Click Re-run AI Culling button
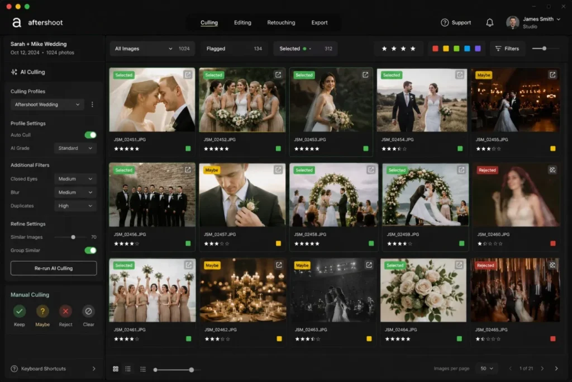This screenshot has height=382, width=572. point(54,268)
